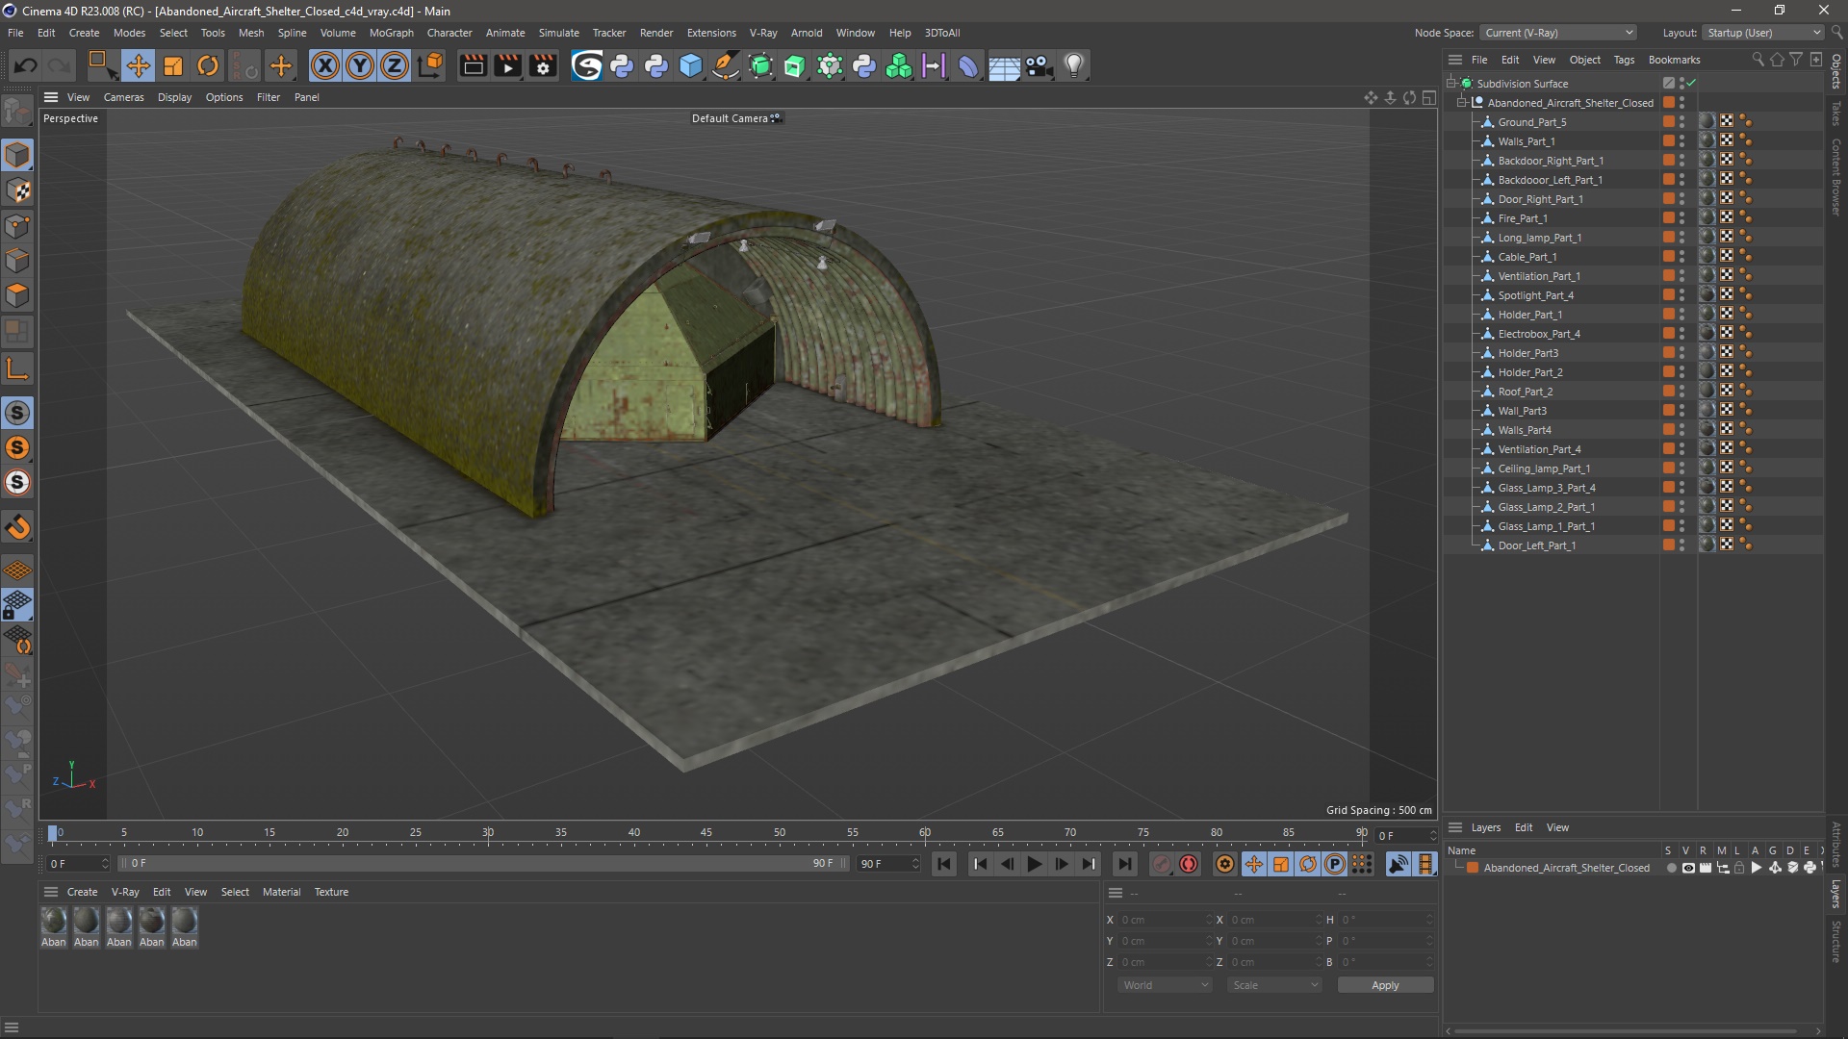Click Abandoned_Aircraft_Shelter_Closed layer color swatch
Viewport: 1848px width, 1039px height.
point(1473,868)
